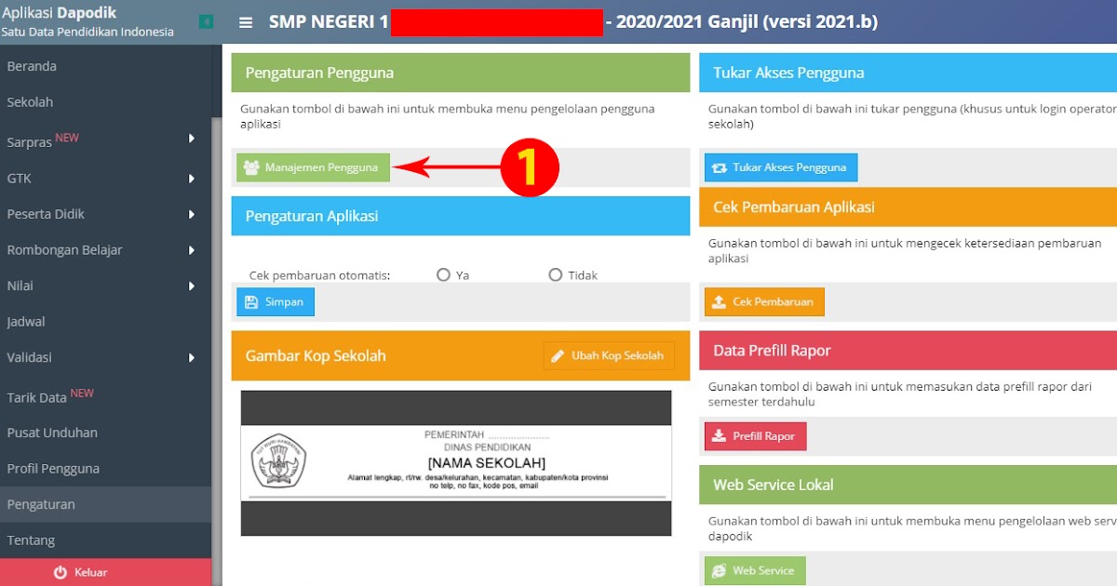This screenshot has width=1117, height=586.
Task: Open Nilai menu item
Action: pyautogui.click(x=105, y=286)
